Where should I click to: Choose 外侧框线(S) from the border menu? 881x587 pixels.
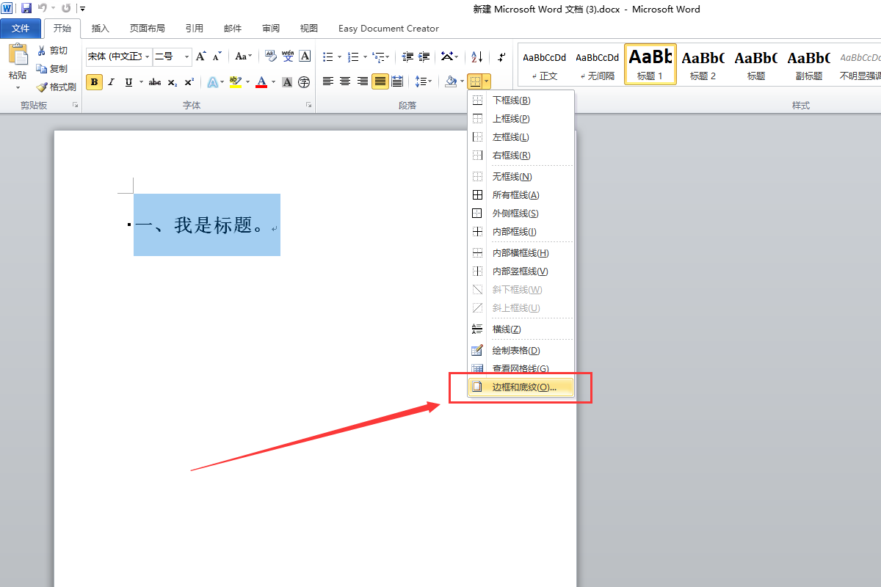[x=521, y=214]
